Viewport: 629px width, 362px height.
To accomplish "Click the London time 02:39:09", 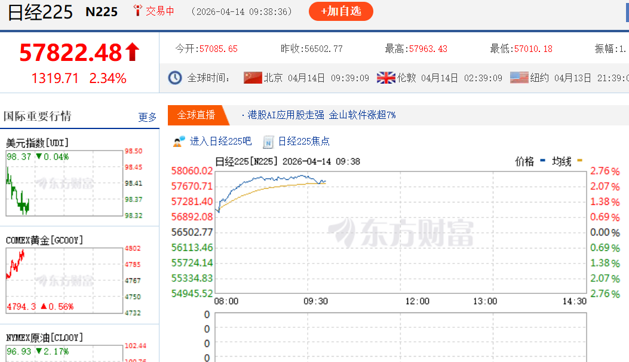I will click(x=483, y=78).
